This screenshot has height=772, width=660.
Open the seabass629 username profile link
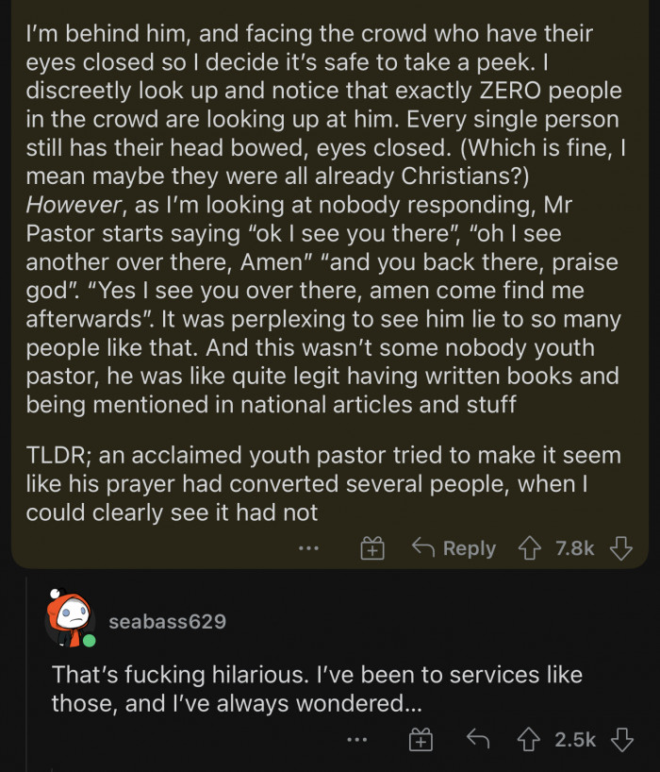tap(167, 621)
